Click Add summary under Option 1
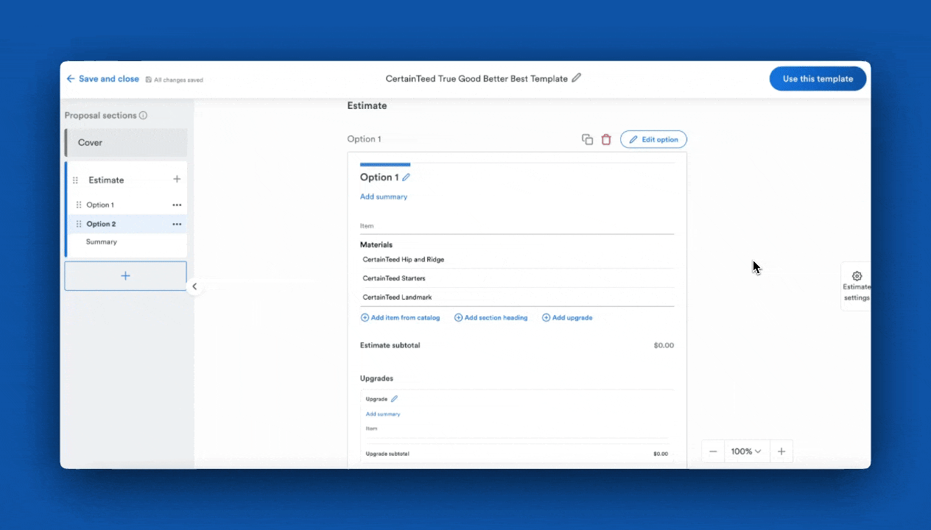 384,197
